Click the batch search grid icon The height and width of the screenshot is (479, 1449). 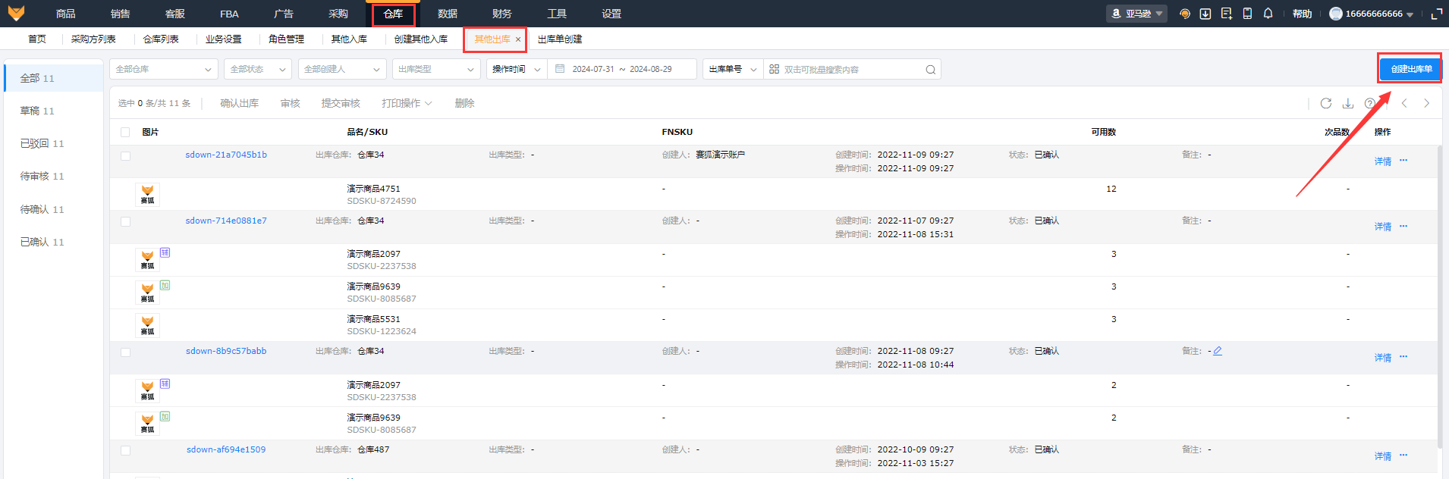774,69
